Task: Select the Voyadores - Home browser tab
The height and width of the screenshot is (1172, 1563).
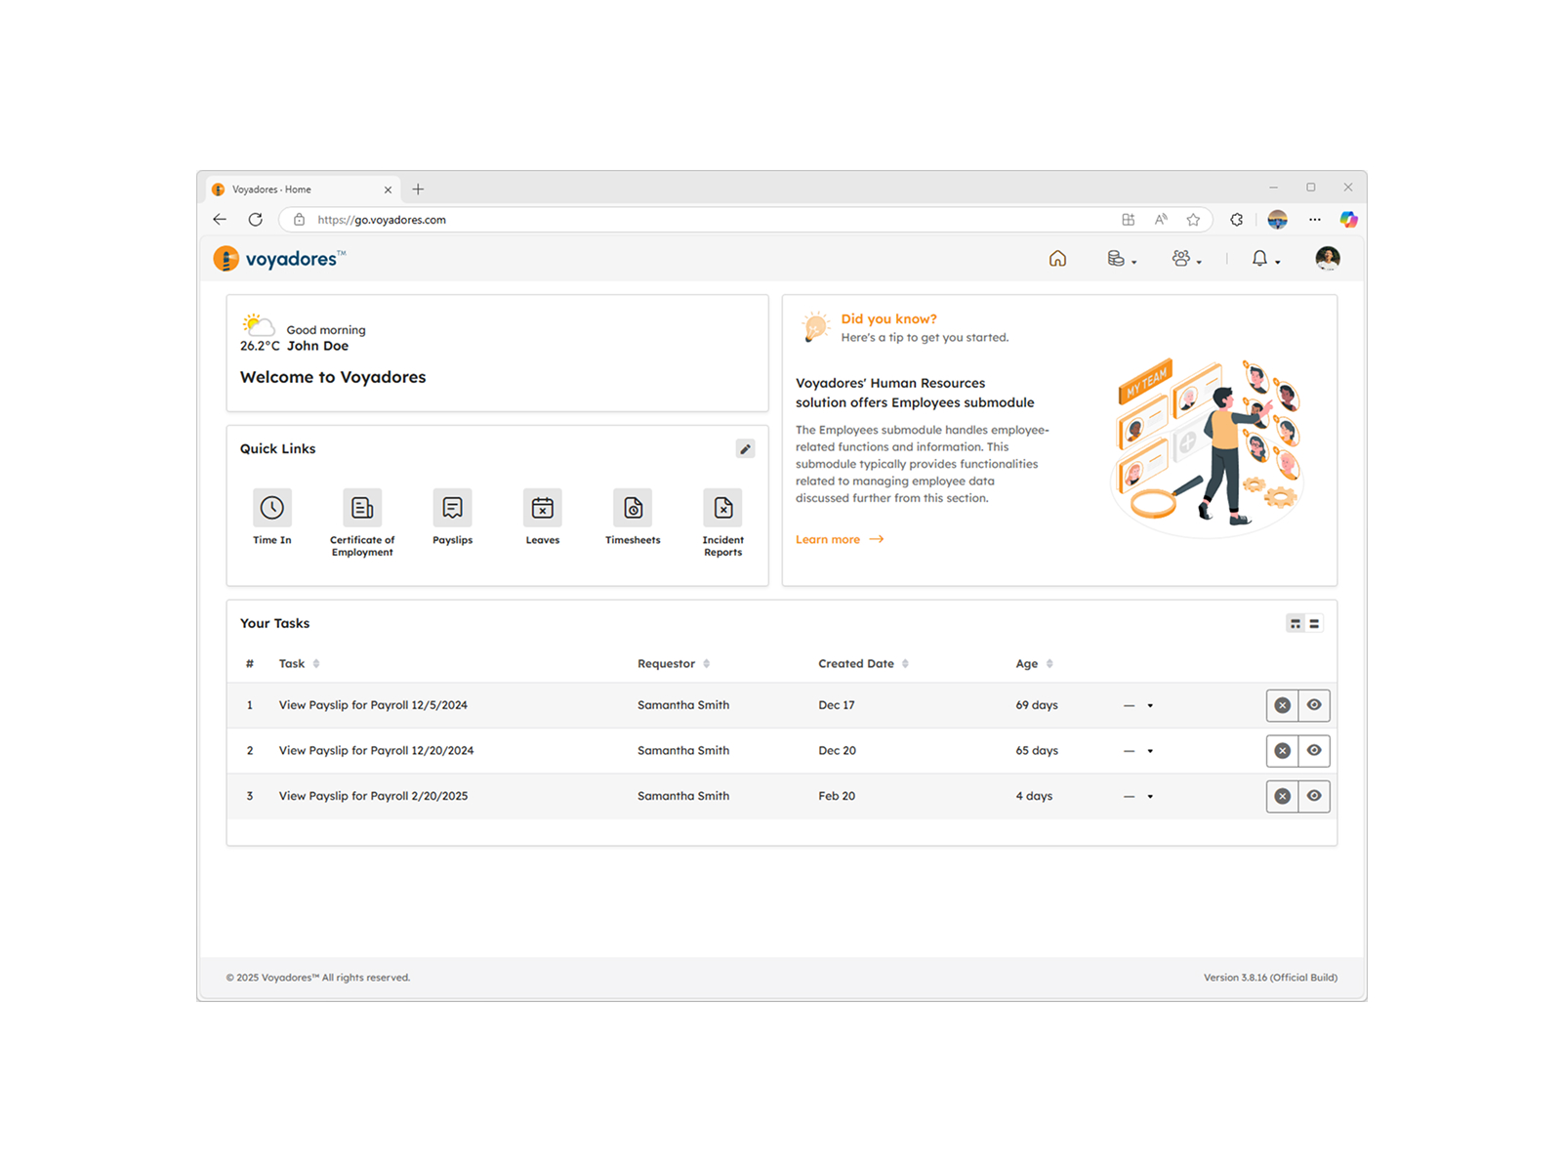Action: click(303, 189)
